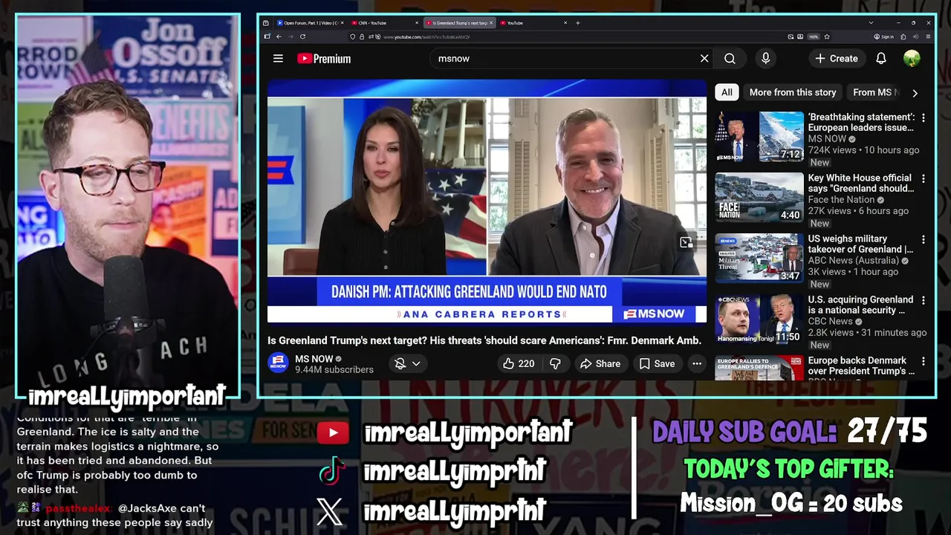Close the Is Greenland Trump's next target tab
This screenshot has height=535, width=951.
(x=492, y=23)
